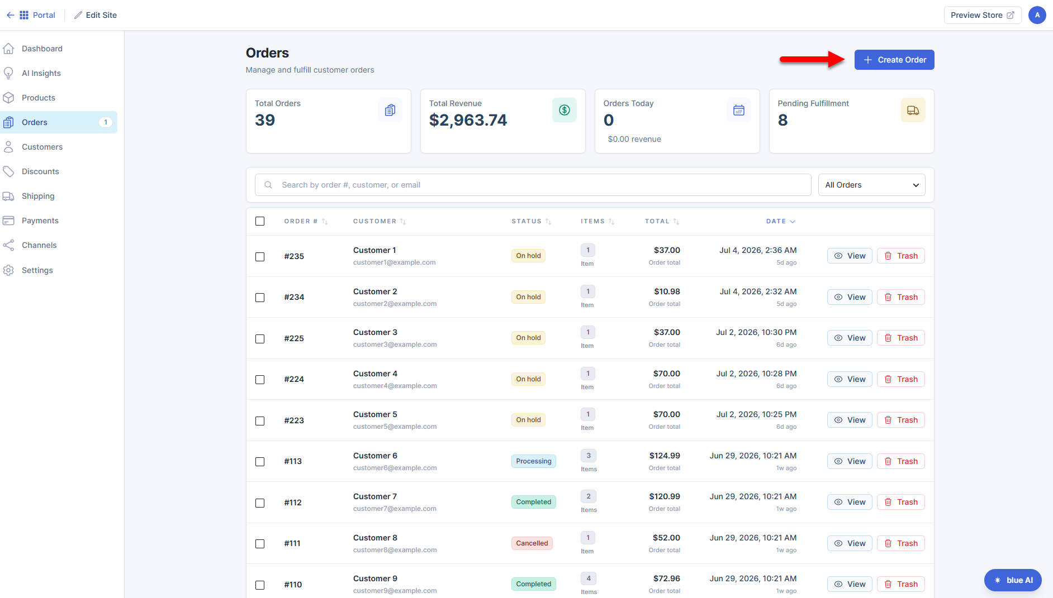Click the Preview Store button

983,15
